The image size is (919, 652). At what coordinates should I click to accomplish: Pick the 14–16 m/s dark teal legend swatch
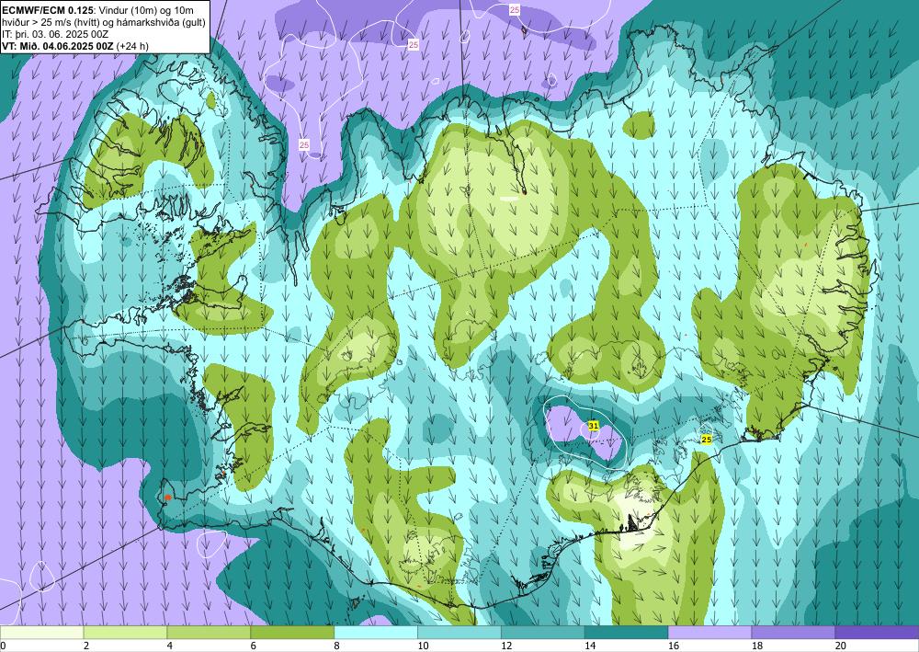[626, 633]
